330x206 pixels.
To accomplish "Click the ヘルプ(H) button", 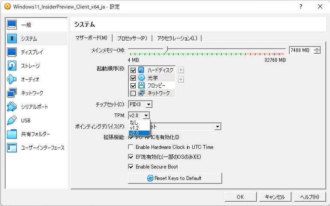I will pos(309,197).
